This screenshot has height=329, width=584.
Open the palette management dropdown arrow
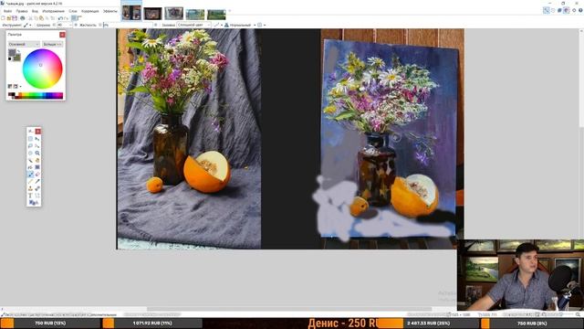20,87
